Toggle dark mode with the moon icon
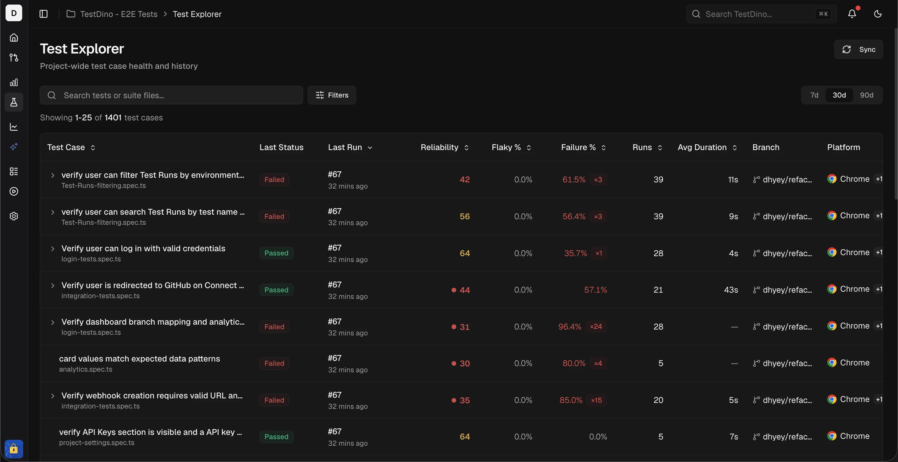The width and height of the screenshot is (898, 462). 878,14
